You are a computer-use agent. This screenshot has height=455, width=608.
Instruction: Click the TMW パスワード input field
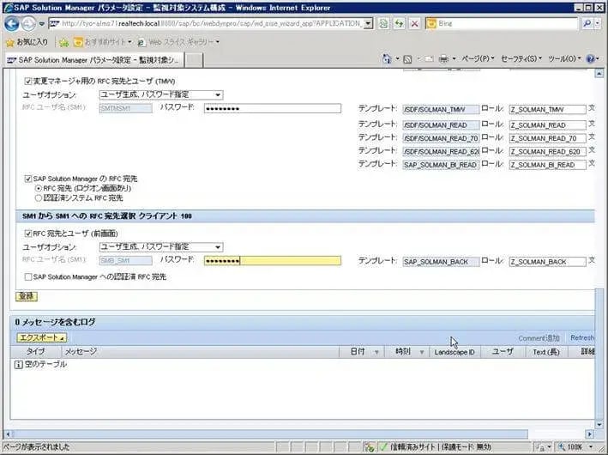(273, 108)
